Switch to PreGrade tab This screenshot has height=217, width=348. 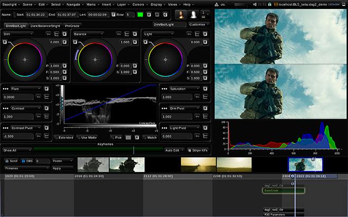pos(72,26)
